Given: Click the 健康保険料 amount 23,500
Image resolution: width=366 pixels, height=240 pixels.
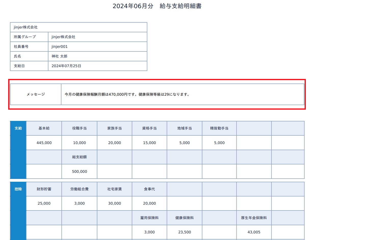Looking at the screenshot, I should point(185,232).
